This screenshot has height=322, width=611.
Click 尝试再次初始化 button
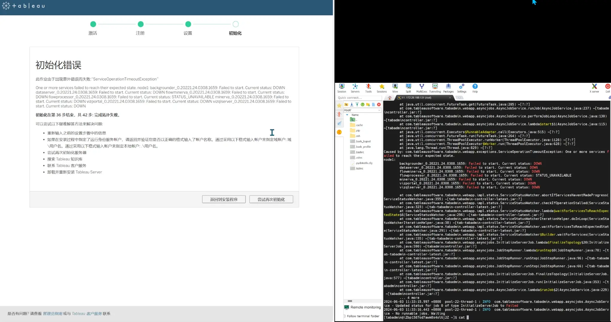tap(271, 199)
